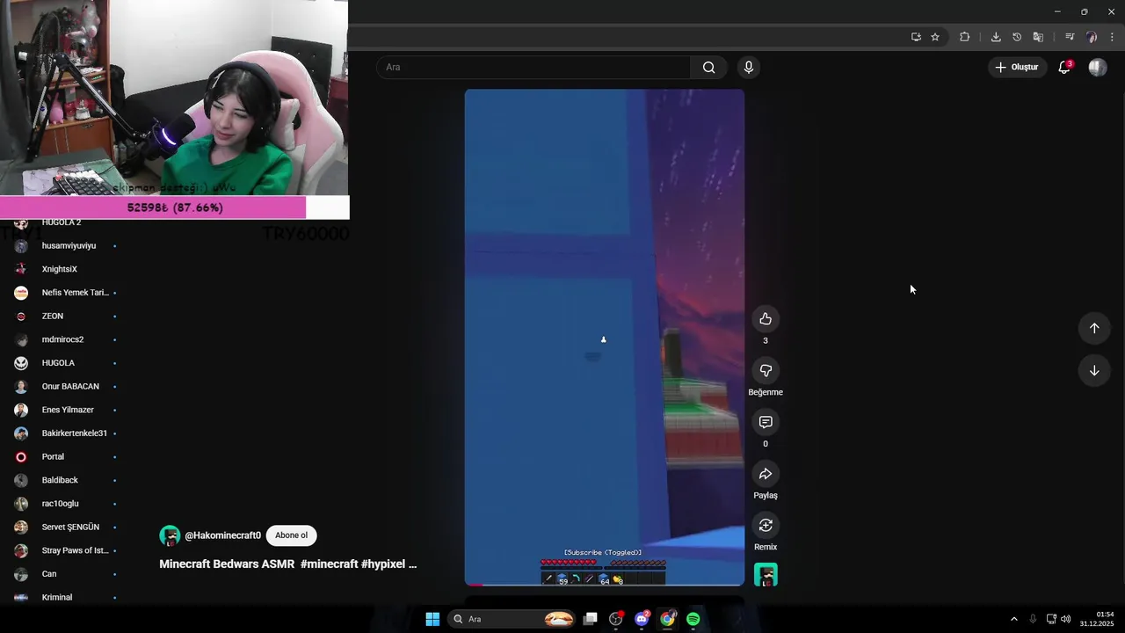
Task: Click the Shorts video player
Action: click(x=605, y=337)
